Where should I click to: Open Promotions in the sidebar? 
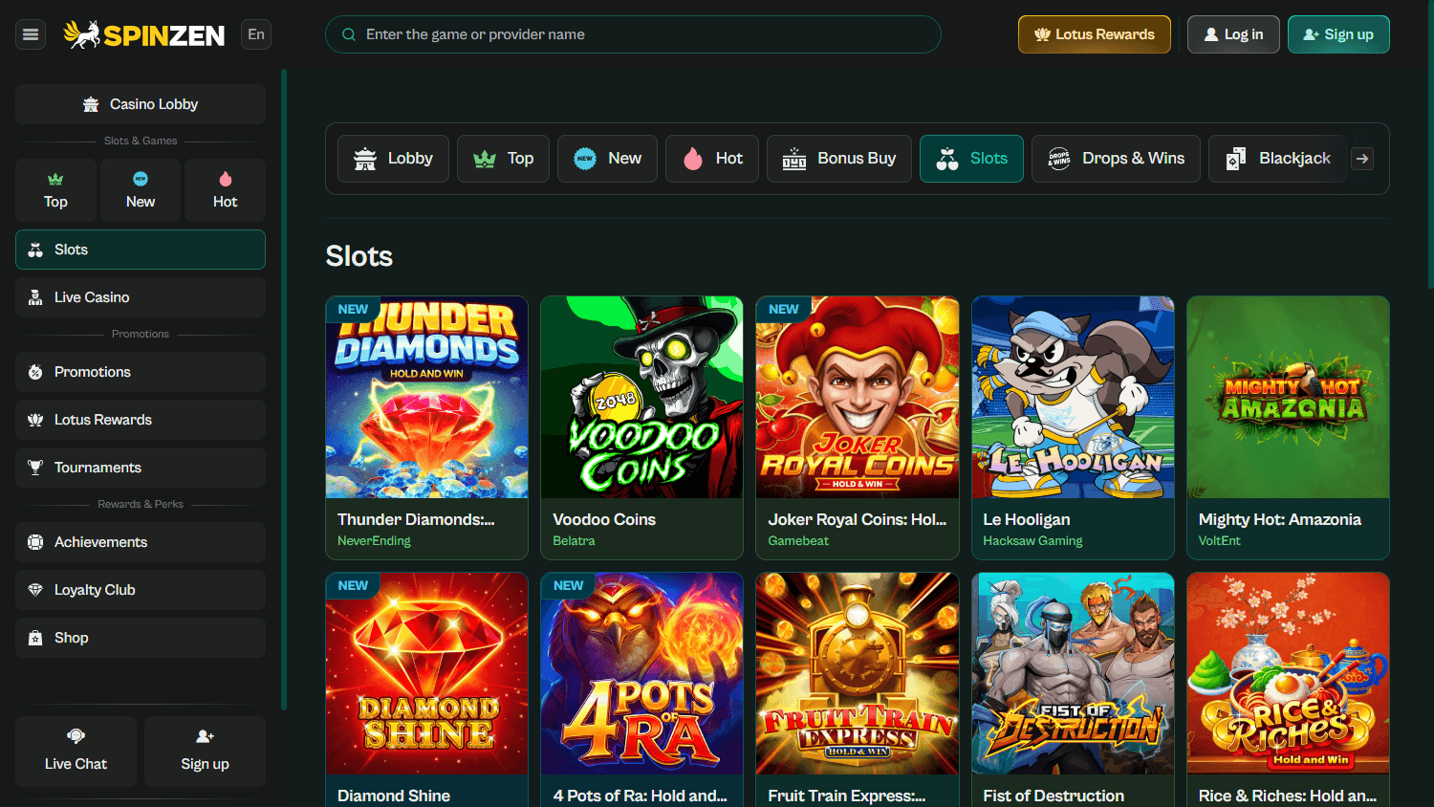[141, 372]
